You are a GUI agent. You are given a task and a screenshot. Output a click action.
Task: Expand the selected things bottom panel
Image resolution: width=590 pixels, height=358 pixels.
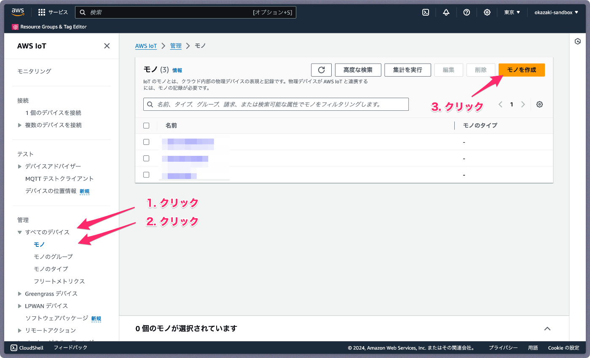click(x=547, y=329)
